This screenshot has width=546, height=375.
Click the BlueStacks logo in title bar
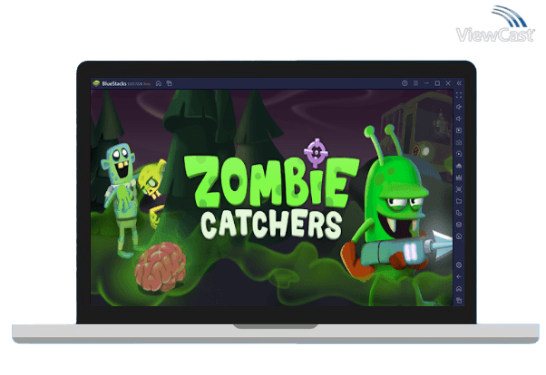[x=96, y=83]
